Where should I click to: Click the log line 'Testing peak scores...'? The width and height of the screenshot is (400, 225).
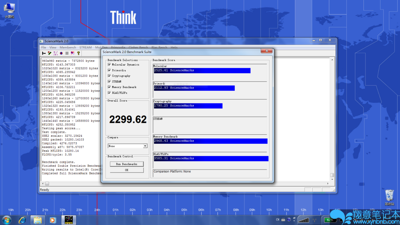tap(61, 129)
